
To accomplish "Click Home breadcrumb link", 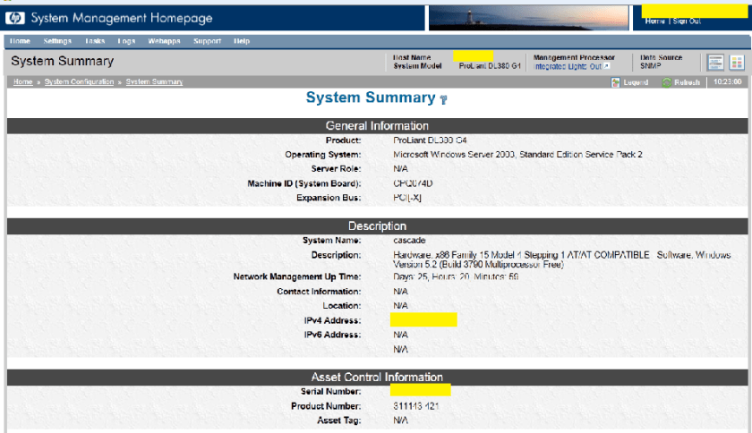I will click(x=21, y=82).
